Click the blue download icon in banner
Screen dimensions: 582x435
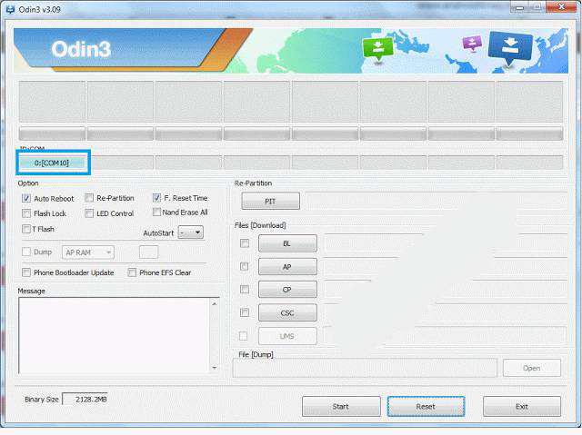point(510,48)
